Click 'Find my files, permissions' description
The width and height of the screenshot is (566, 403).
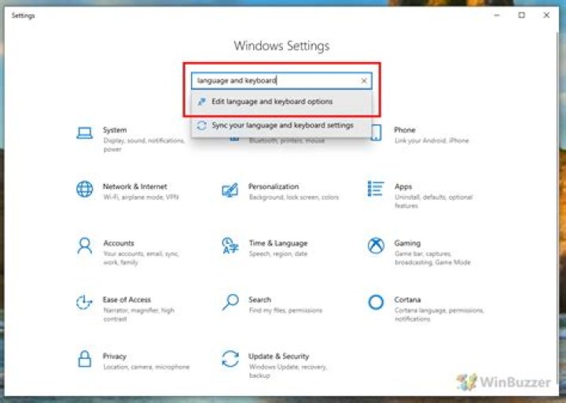coord(285,310)
